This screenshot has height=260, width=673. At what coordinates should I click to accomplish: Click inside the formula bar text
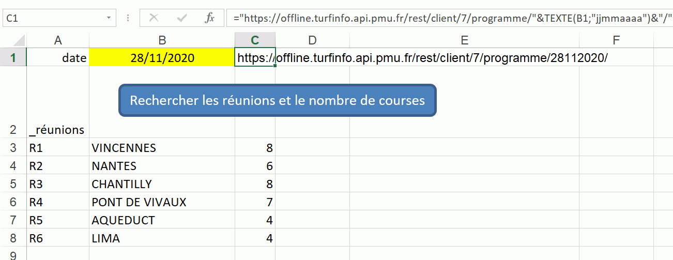tap(445, 18)
